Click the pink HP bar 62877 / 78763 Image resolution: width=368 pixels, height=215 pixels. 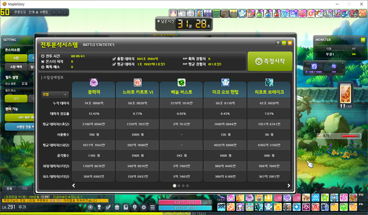point(185,202)
